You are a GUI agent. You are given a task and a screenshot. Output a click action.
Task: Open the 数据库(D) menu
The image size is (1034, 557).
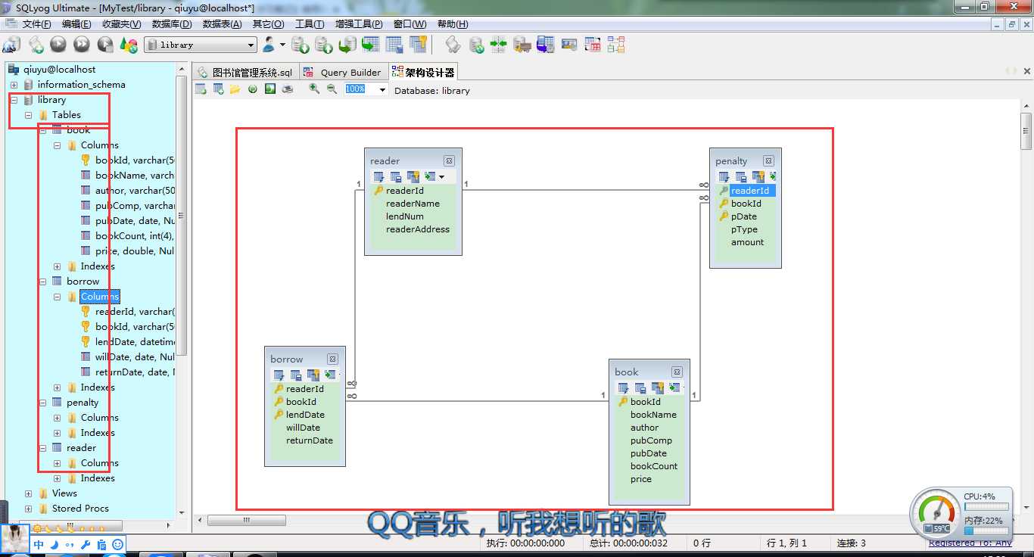(172, 24)
